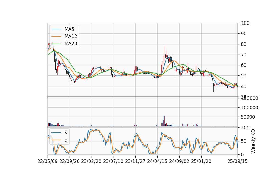
Task: Click the price axis value 40
Action: pos(244,86)
